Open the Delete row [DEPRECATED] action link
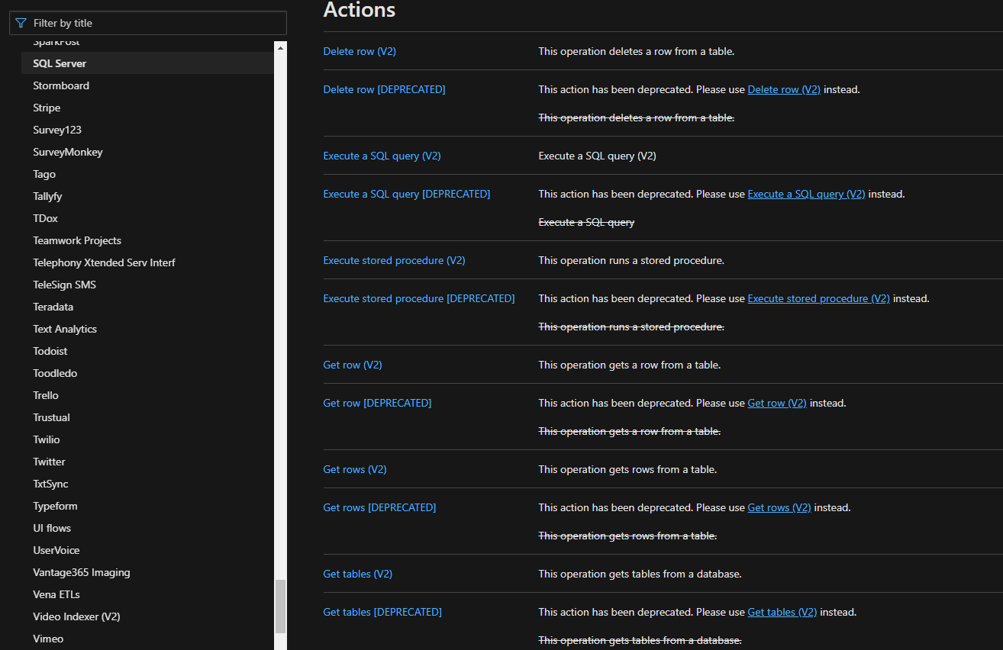Viewport: 1003px width, 650px height. 384,89
